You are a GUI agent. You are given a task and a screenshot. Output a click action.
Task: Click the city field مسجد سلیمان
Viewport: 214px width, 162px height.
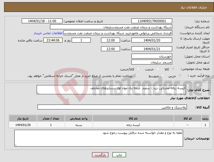point(152,62)
